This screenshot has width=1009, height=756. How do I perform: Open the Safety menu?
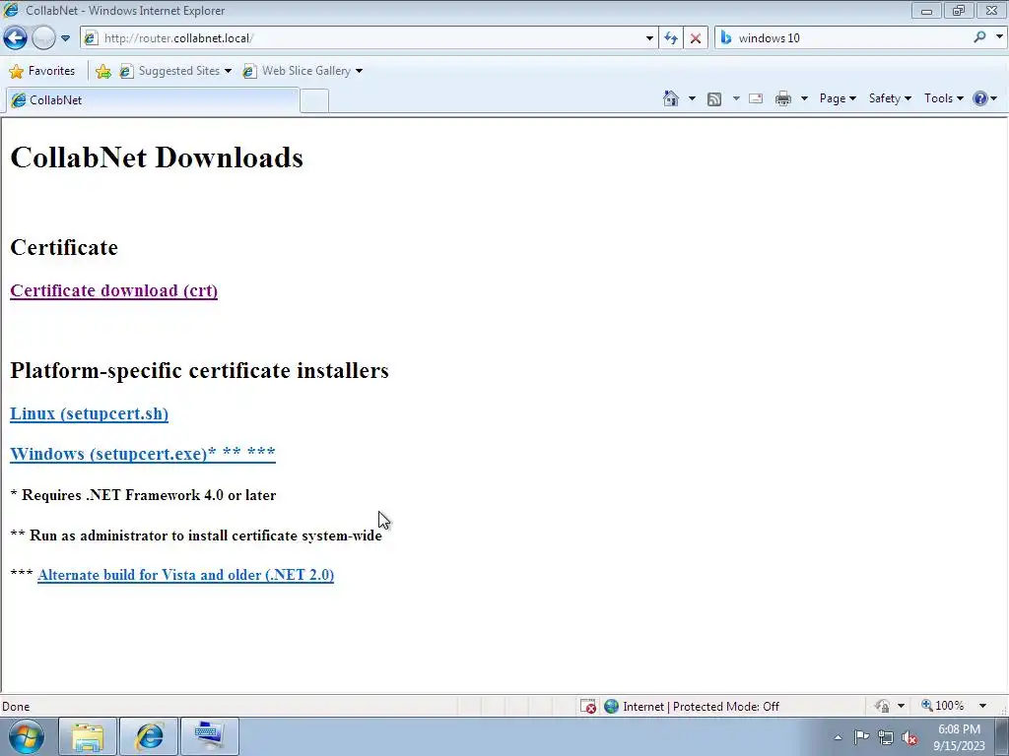pyautogui.click(x=890, y=98)
